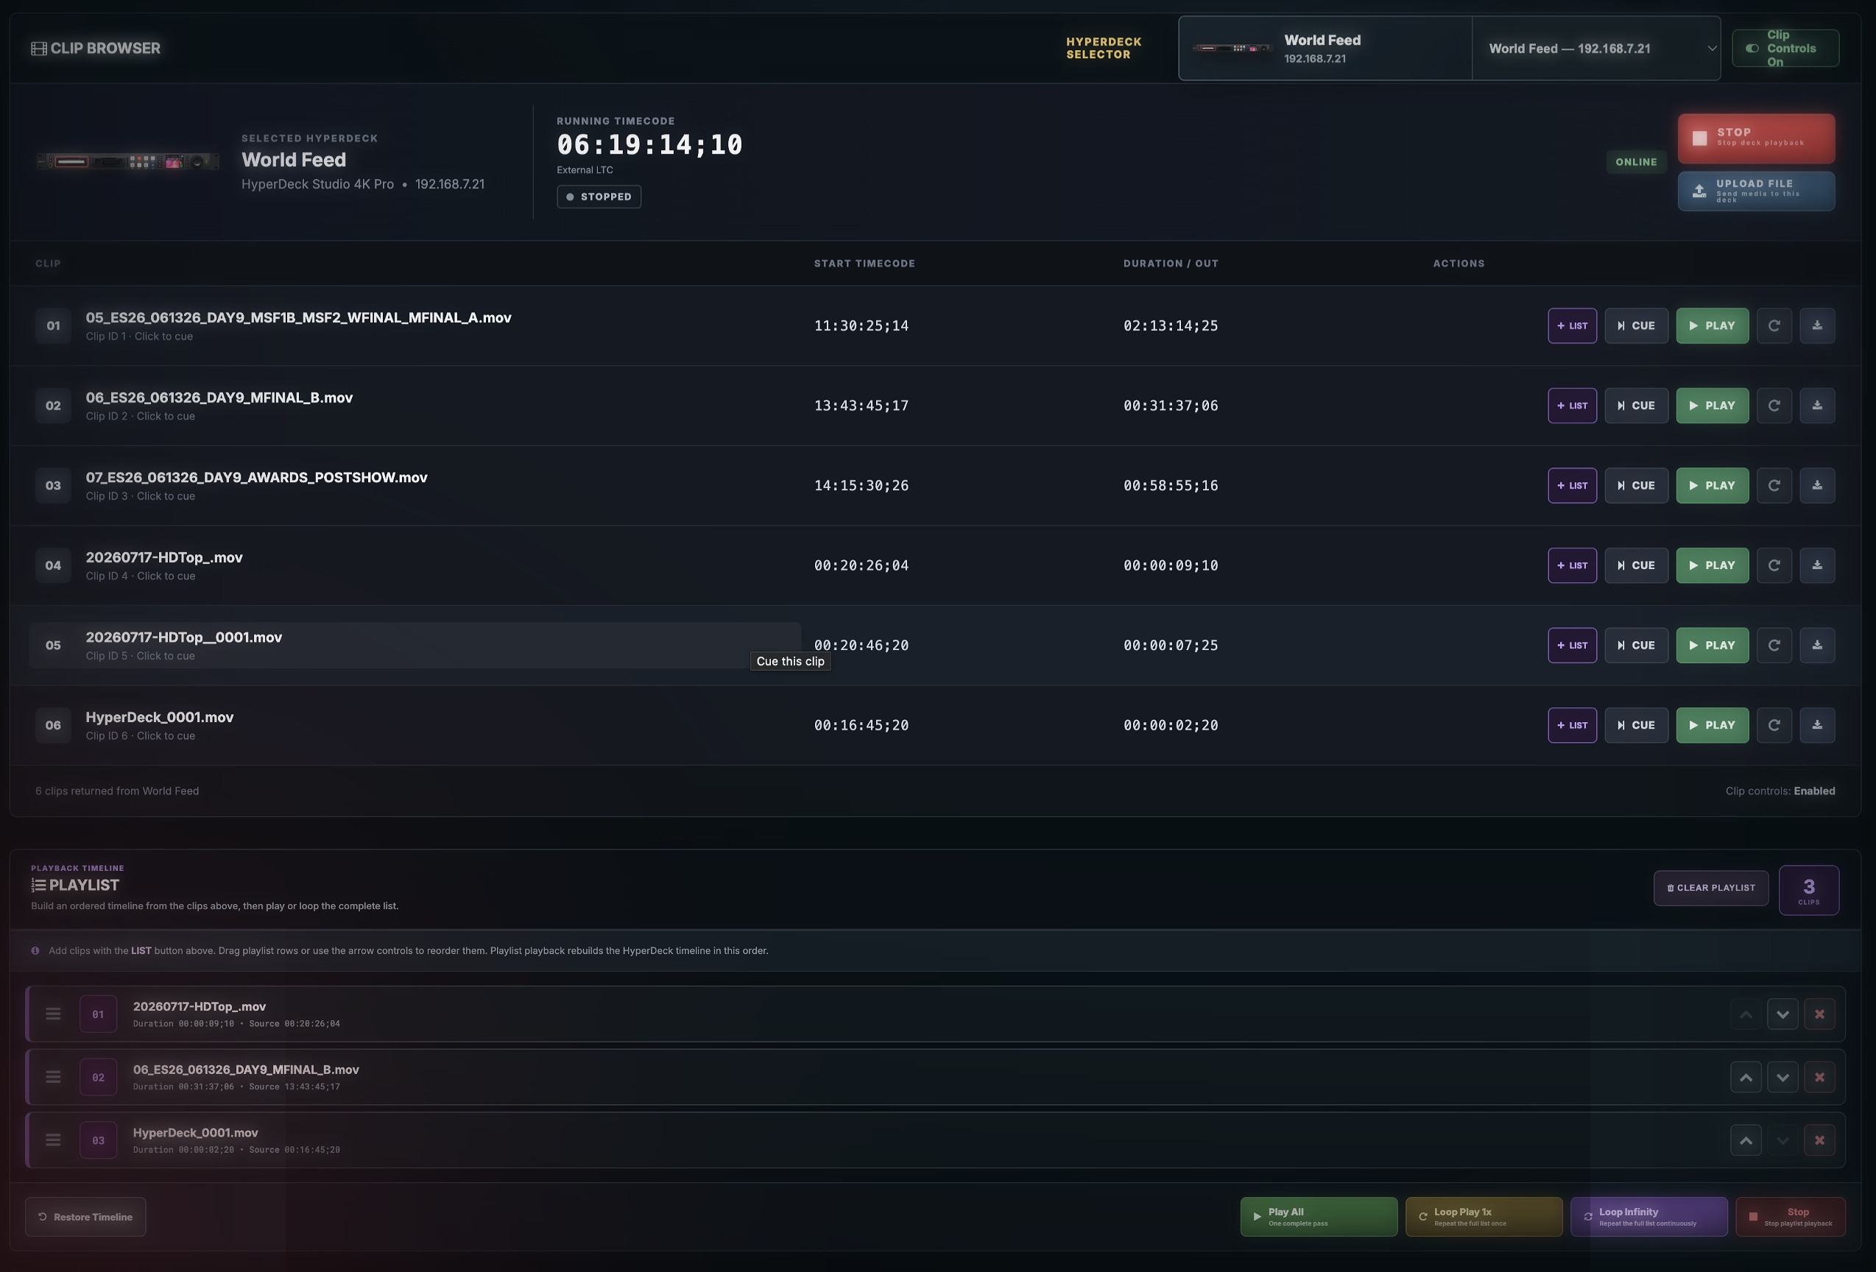
Task: Click Restore Timeline button
Action: pos(85,1217)
